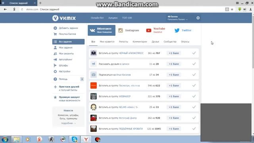This screenshot has width=254, height=143.
Task: Switch to the Мне нравится tab
Action: click(107, 42)
